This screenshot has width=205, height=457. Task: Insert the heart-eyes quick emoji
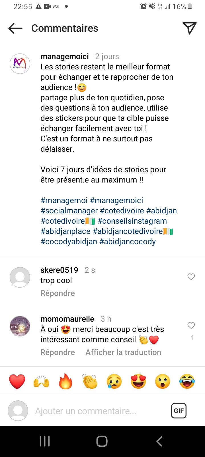coord(138,381)
